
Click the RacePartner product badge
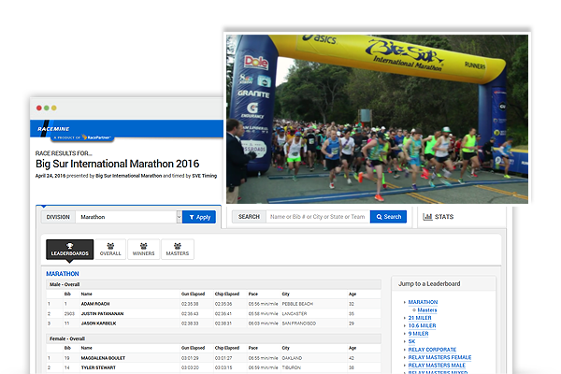(x=83, y=137)
